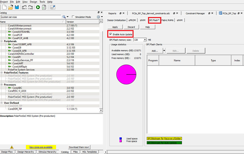Click the New Project toolbar icon

click(4, 7)
